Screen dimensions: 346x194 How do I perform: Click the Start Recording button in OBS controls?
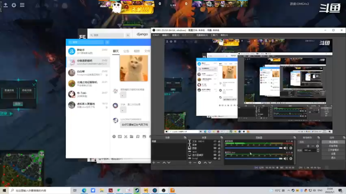tap(333, 146)
